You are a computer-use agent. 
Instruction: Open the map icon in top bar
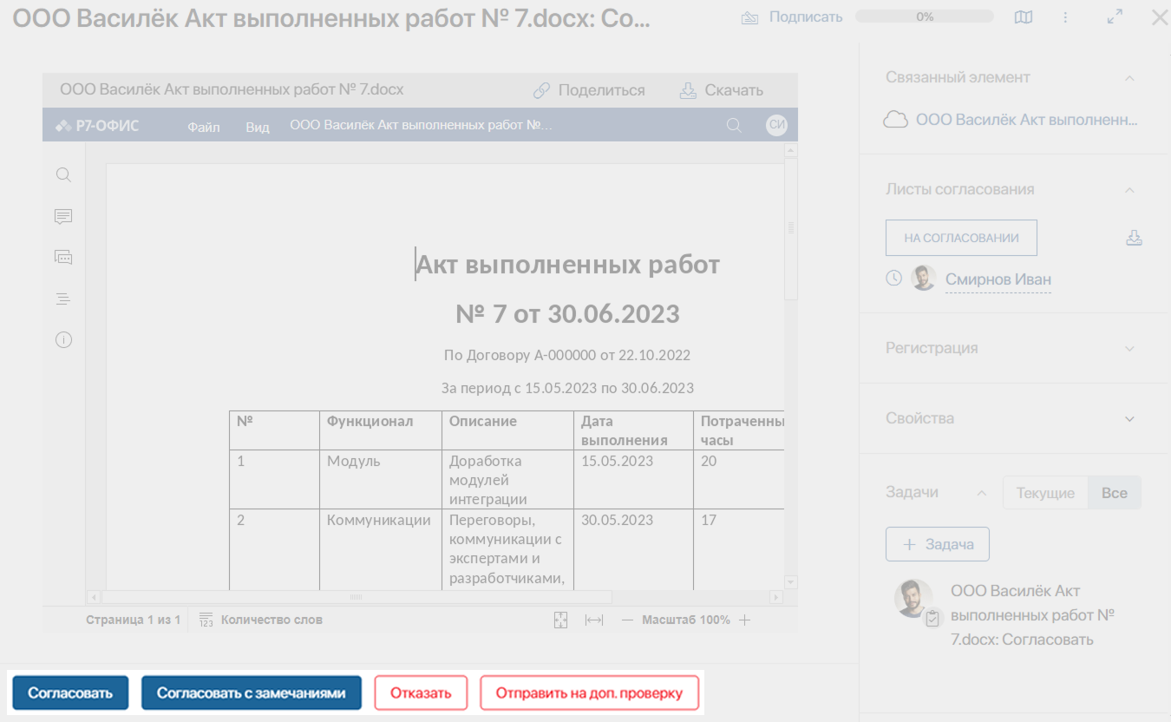point(1024,17)
